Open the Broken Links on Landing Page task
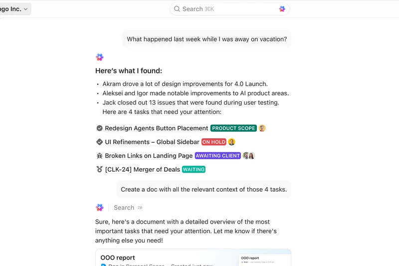399x266 pixels. (x=149, y=156)
